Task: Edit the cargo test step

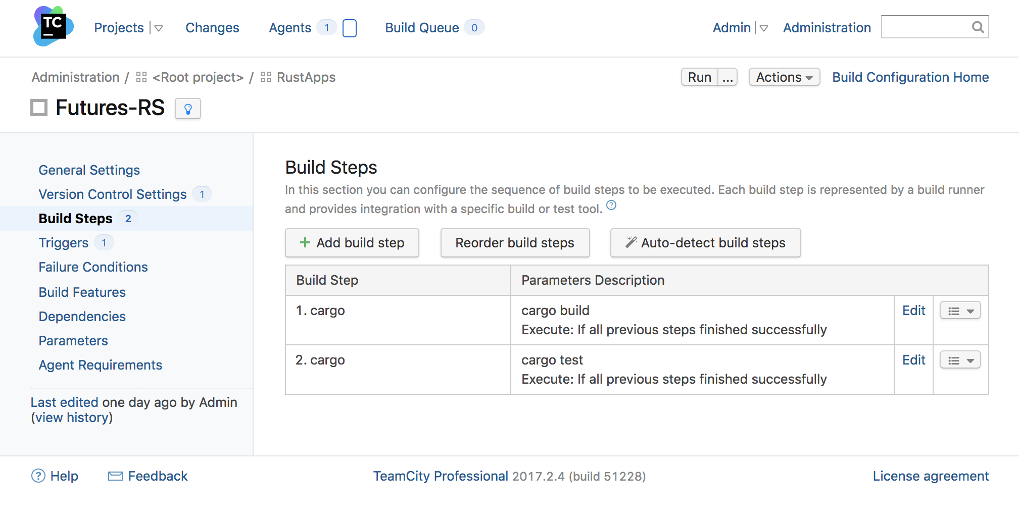Action: click(914, 360)
